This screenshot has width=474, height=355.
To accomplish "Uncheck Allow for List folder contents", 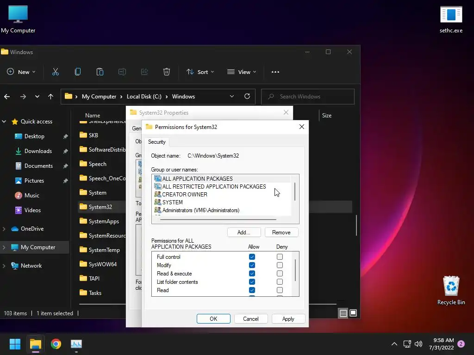I will (252, 282).
